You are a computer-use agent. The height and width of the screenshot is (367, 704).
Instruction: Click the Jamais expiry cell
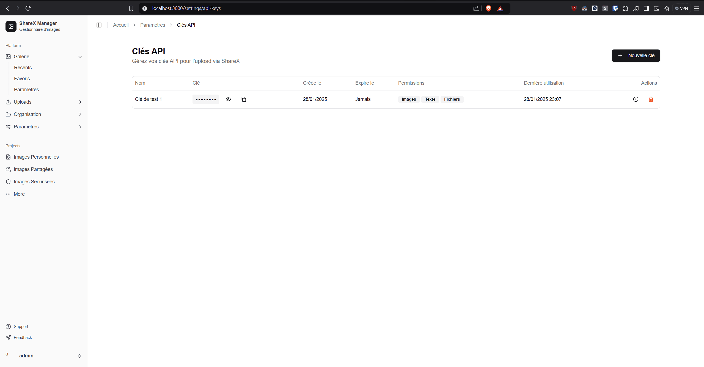[363, 99]
